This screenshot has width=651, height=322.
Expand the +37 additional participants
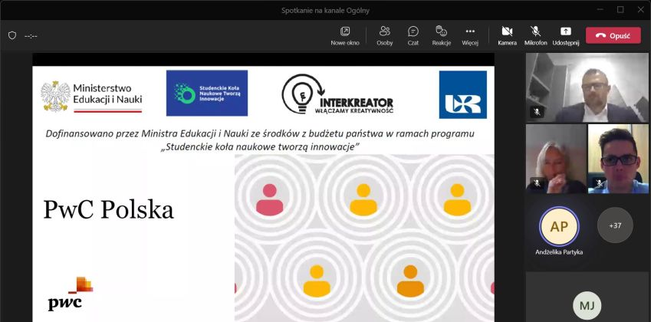pyautogui.click(x=614, y=225)
